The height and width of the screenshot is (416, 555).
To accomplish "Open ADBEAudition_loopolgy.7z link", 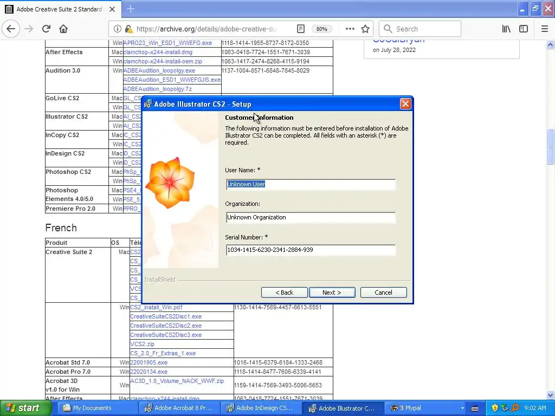I will 157,89.
